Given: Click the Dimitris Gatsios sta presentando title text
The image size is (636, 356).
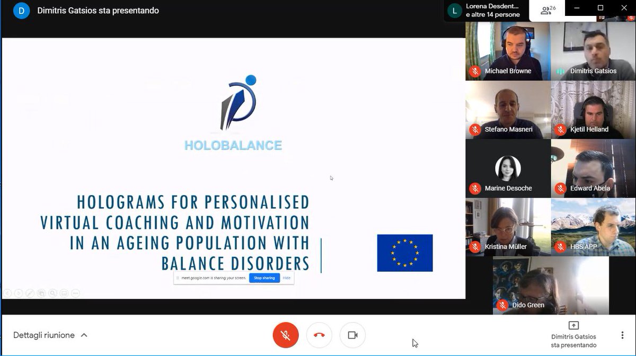Looking at the screenshot, I should point(98,11).
